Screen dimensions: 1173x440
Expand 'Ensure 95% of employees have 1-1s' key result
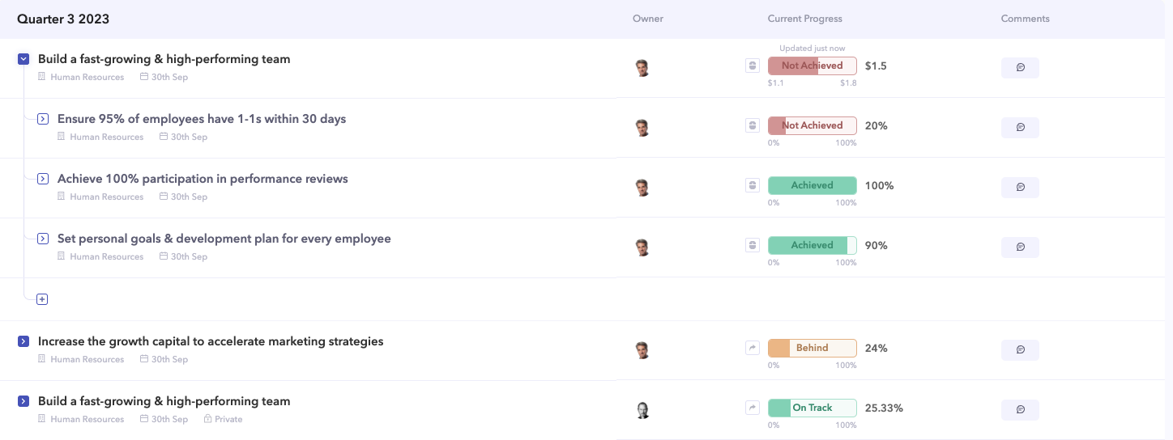(x=43, y=119)
